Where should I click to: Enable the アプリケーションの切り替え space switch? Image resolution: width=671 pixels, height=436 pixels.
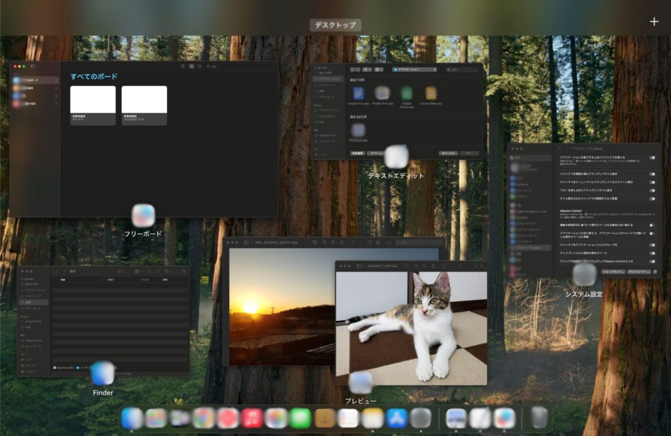point(652,234)
